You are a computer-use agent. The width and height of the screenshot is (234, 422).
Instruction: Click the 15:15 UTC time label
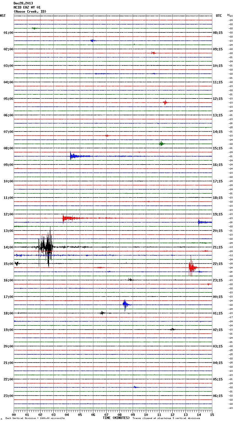[x=218, y=148]
